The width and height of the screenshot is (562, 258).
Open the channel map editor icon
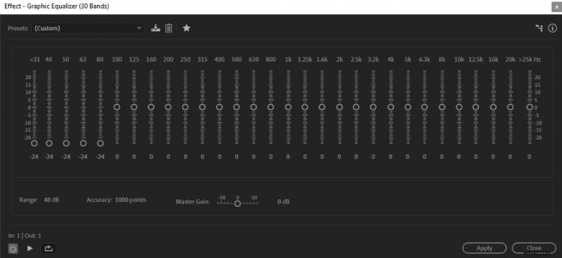click(x=539, y=28)
